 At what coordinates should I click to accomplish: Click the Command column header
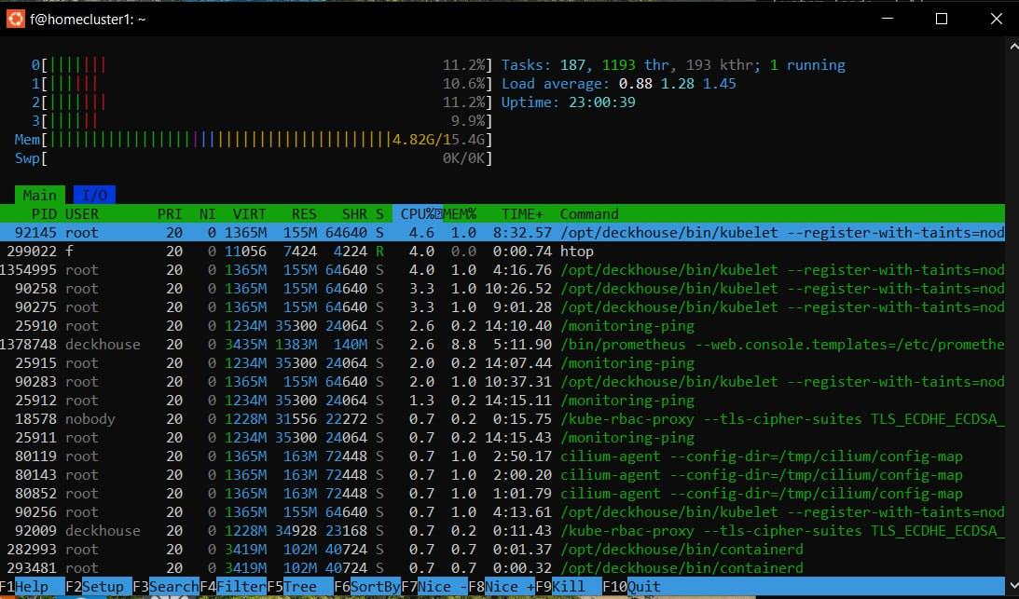(589, 213)
